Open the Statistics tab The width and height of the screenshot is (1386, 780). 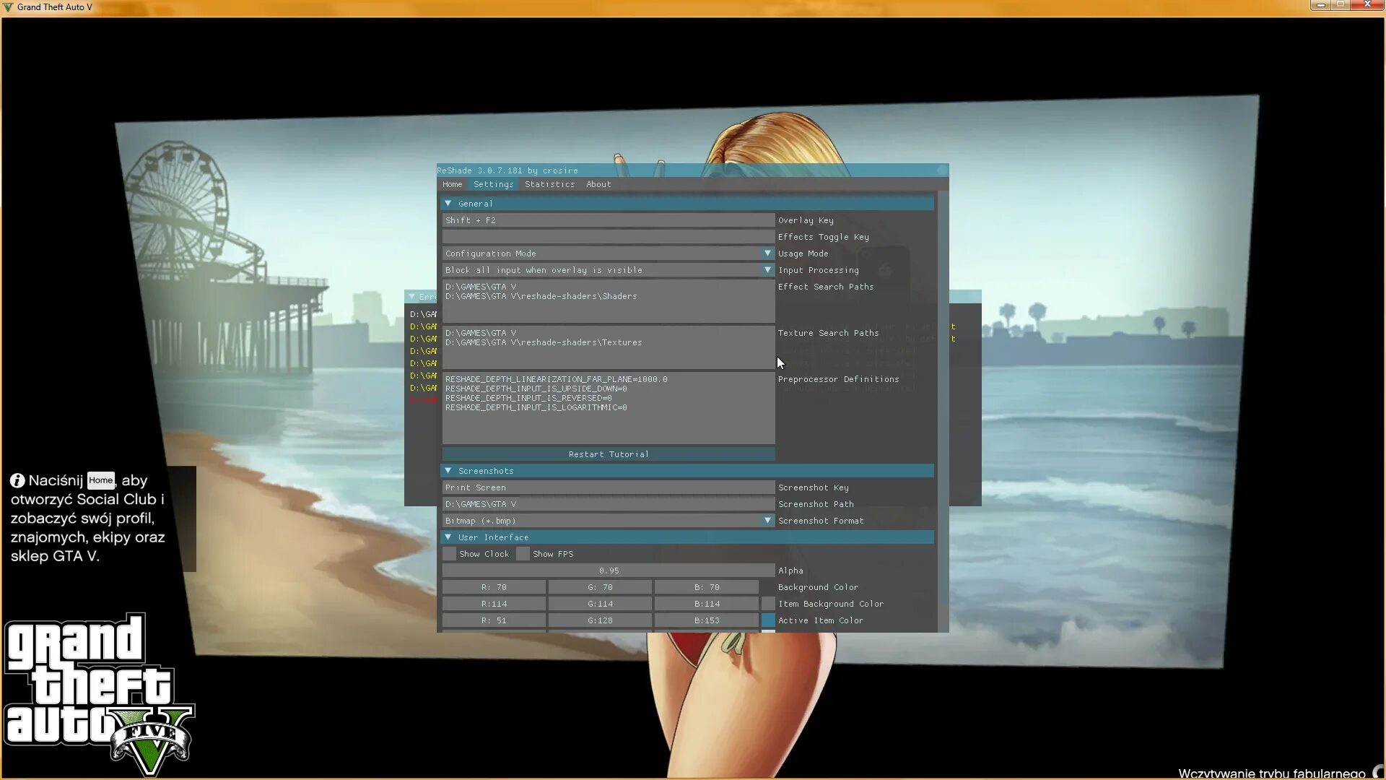[x=550, y=184]
